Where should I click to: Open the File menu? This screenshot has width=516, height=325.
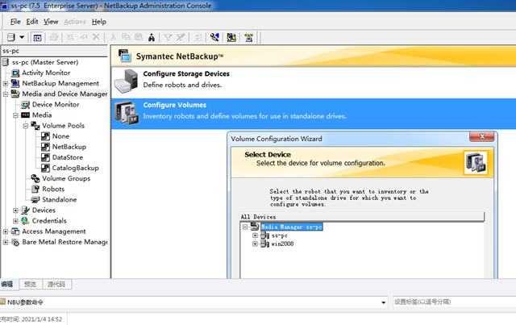15,22
